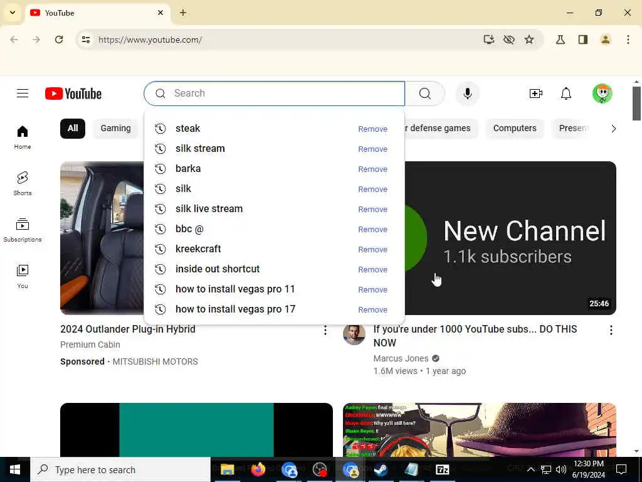The width and height of the screenshot is (642, 482).
Task: Open Chrome Labs flask icon
Action: (560, 40)
